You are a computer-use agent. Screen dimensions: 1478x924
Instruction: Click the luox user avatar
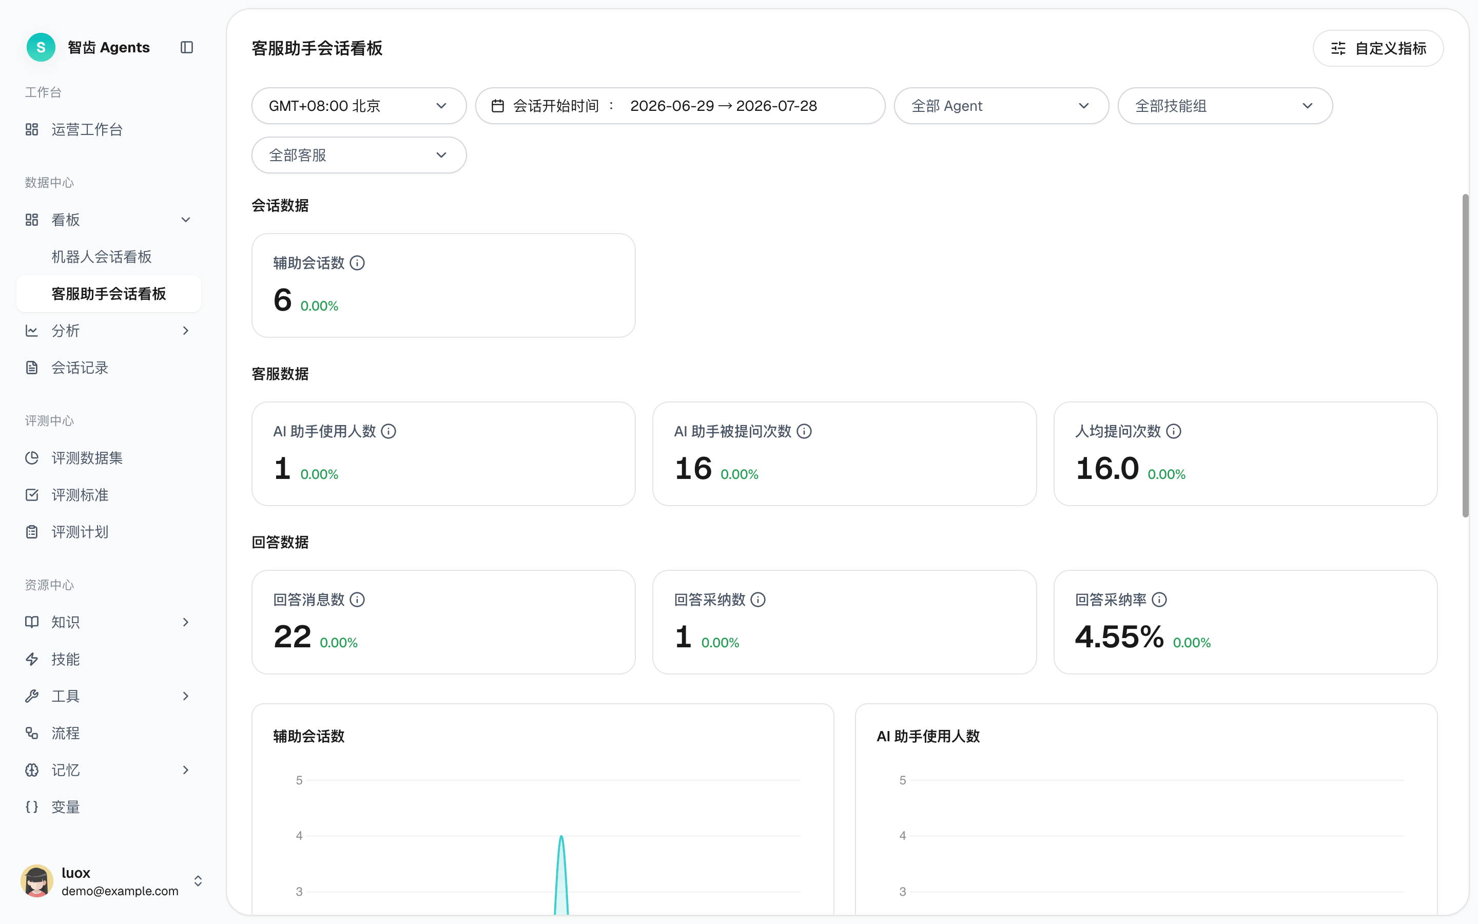click(37, 880)
